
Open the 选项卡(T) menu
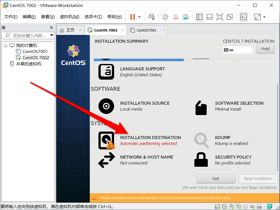(93, 17)
